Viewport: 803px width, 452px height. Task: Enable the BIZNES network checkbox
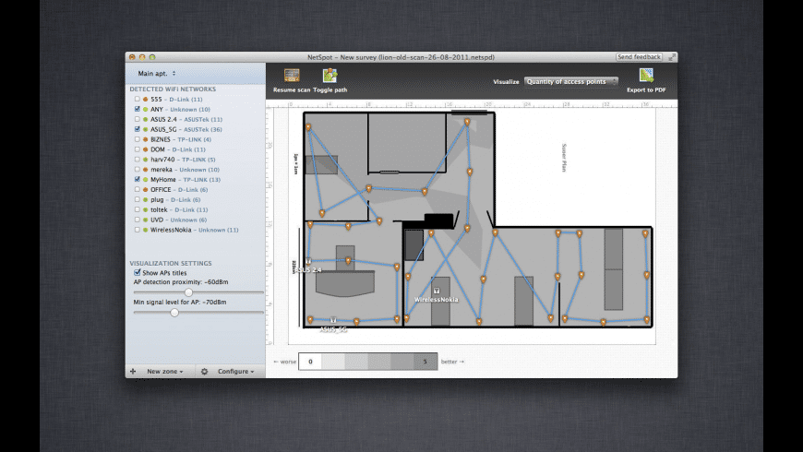tap(138, 139)
